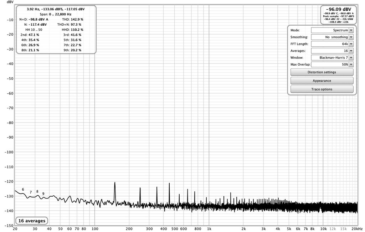Open the FFT Length dropdown showing 64k
This screenshot has height=232, width=365.
click(x=332, y=44)
